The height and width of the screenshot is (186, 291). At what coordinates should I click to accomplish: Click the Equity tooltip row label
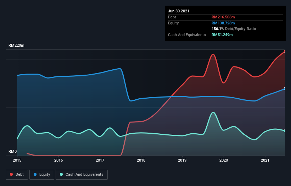[x=173, y=23]
